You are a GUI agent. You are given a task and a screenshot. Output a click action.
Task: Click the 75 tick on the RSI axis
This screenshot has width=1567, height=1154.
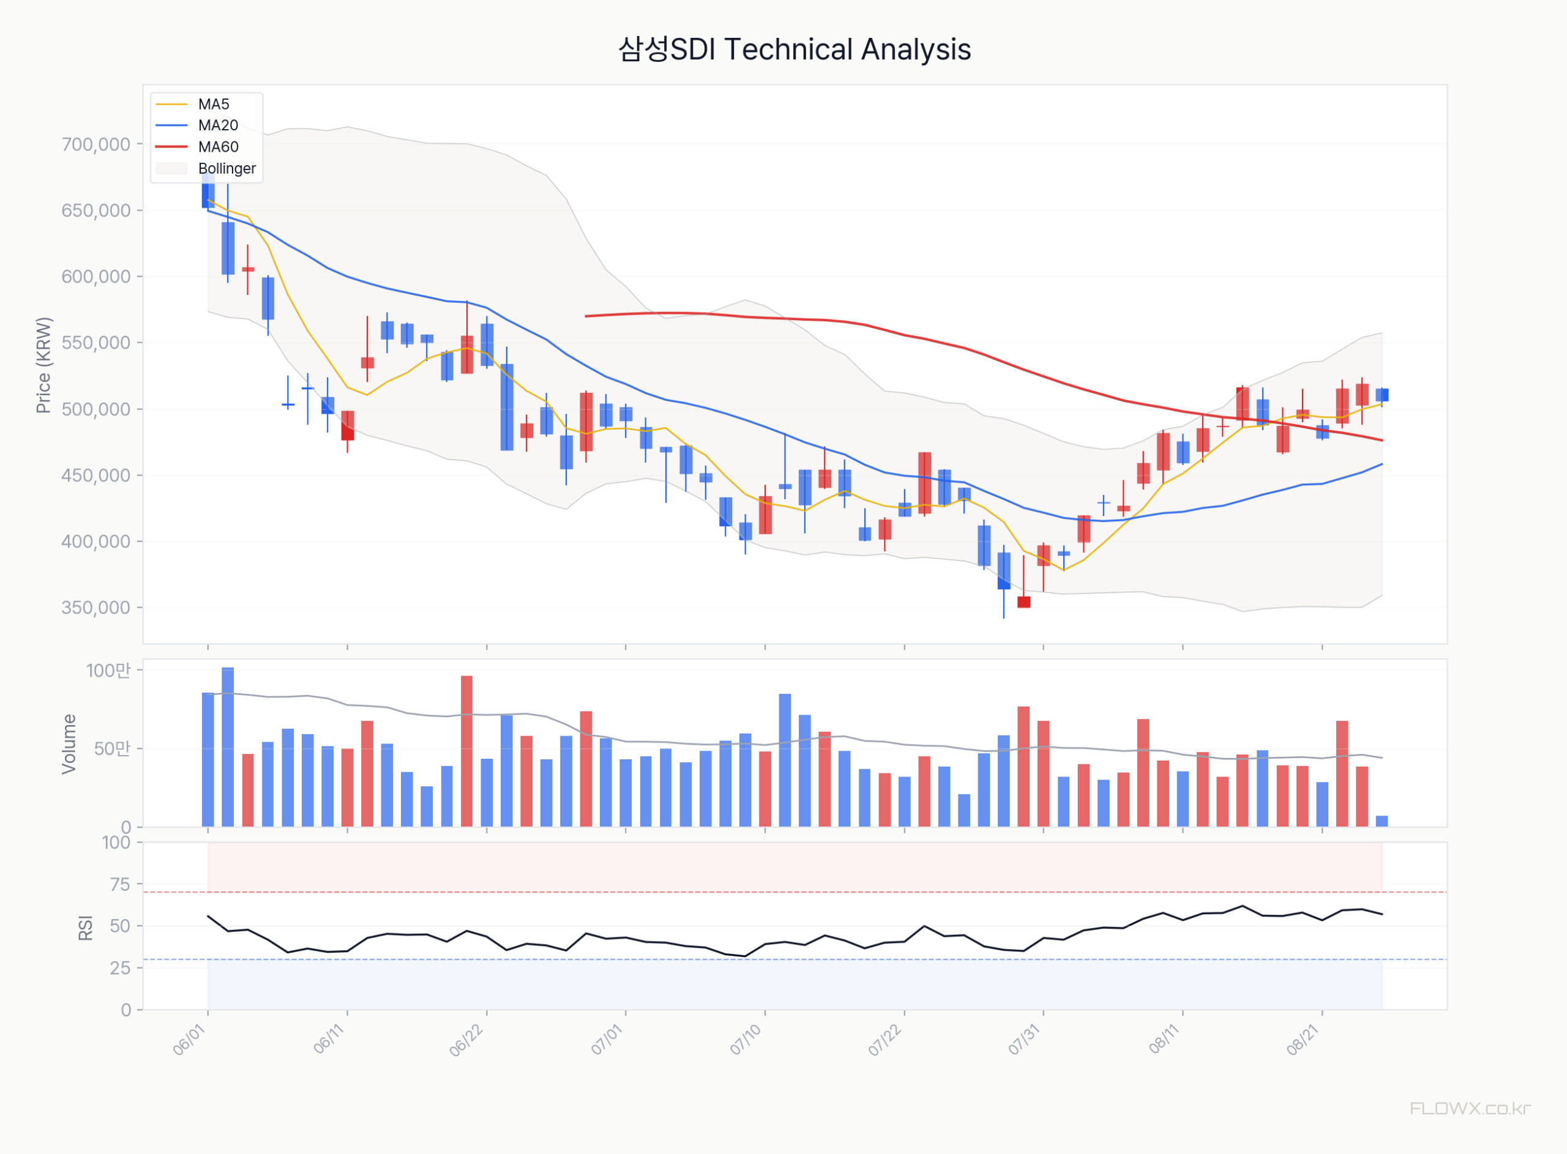tap(120, 885)
